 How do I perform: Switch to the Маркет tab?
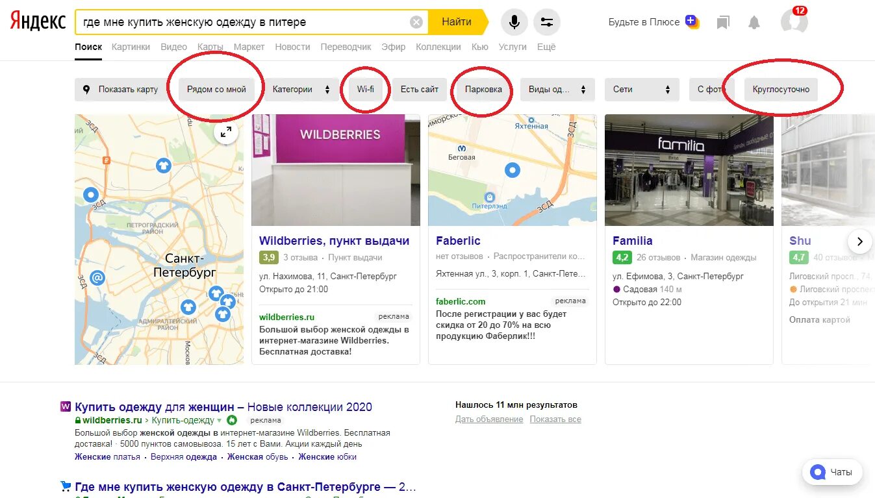pos(249,47)
